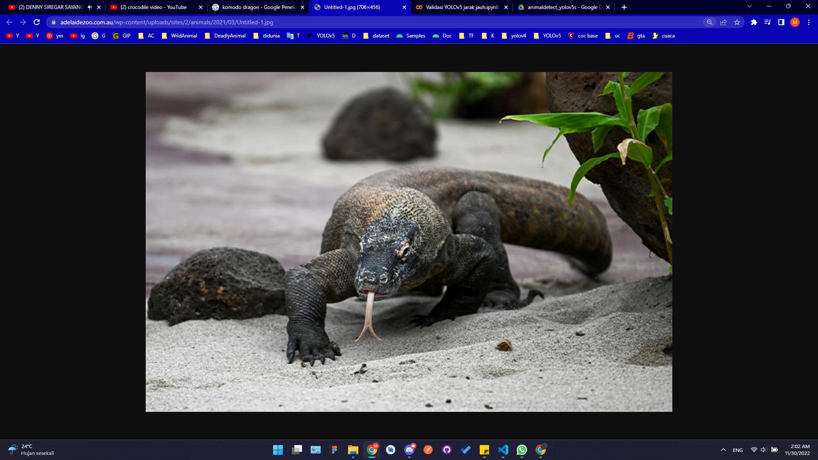The image size is (818, 460).
Task: Open the yolov4 bookmark folder
Action: coord(514,36)
